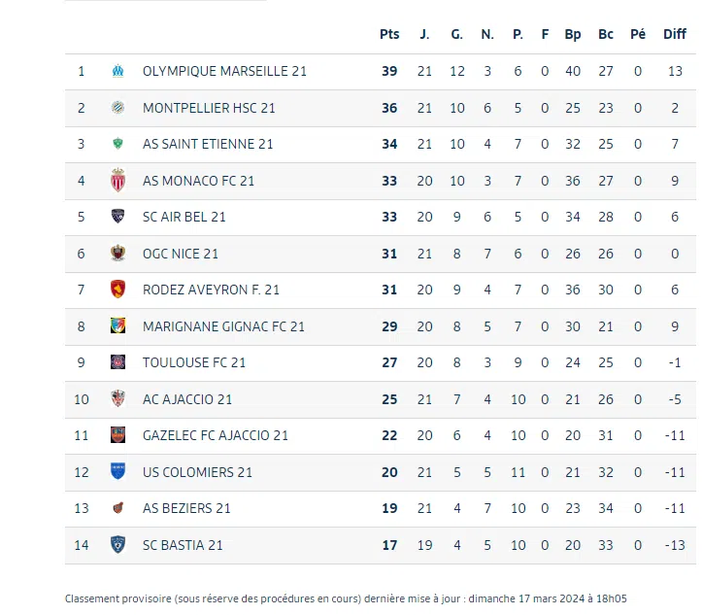Click the AS Beziers club logo
The height and width of the screenshot is (615, 702).
pyautogui.click(x=117, y=508)
